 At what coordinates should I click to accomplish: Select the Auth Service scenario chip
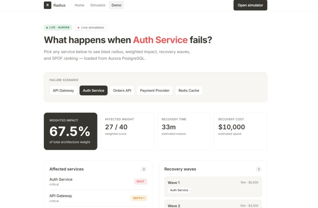coord(94,91)
